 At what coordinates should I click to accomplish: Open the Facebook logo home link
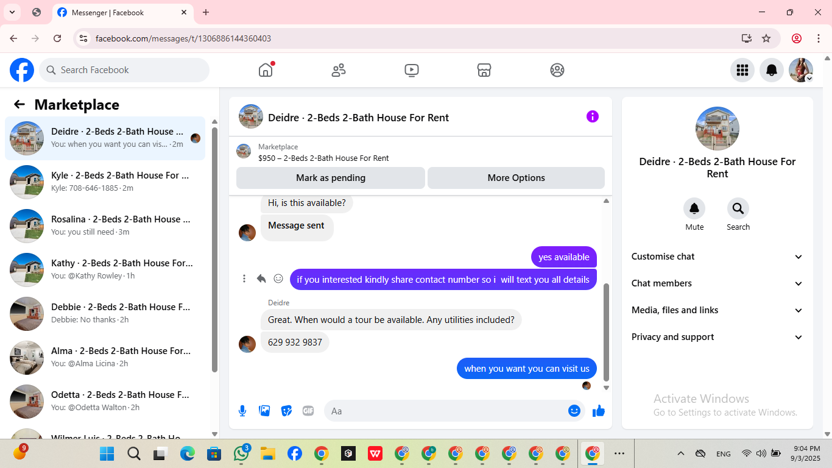tap(22, 70)
